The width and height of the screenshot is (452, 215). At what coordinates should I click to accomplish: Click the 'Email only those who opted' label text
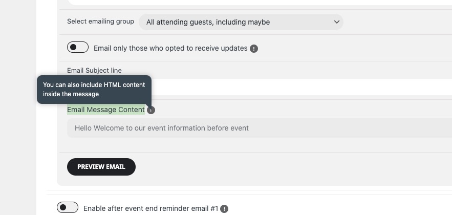170,49
